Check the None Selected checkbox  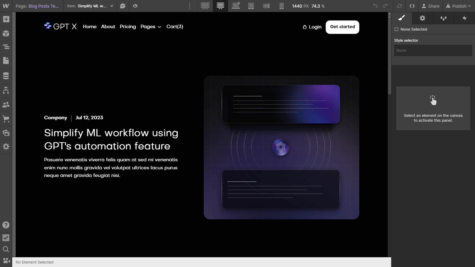[x=396, y=29]
